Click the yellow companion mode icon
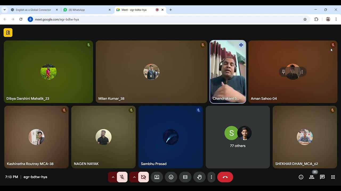Image resolution: width=341 pixels, height=191 pixels. coord(8,33)
